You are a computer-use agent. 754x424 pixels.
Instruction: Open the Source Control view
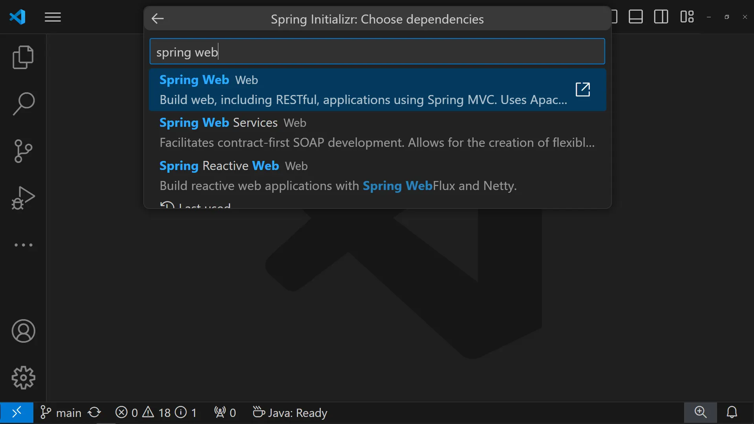point(23,151)
